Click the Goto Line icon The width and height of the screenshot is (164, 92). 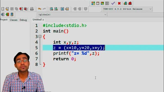click(67, 9)
